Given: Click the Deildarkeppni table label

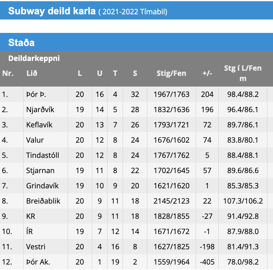Looking at the screenshot, I should [34, 58].
